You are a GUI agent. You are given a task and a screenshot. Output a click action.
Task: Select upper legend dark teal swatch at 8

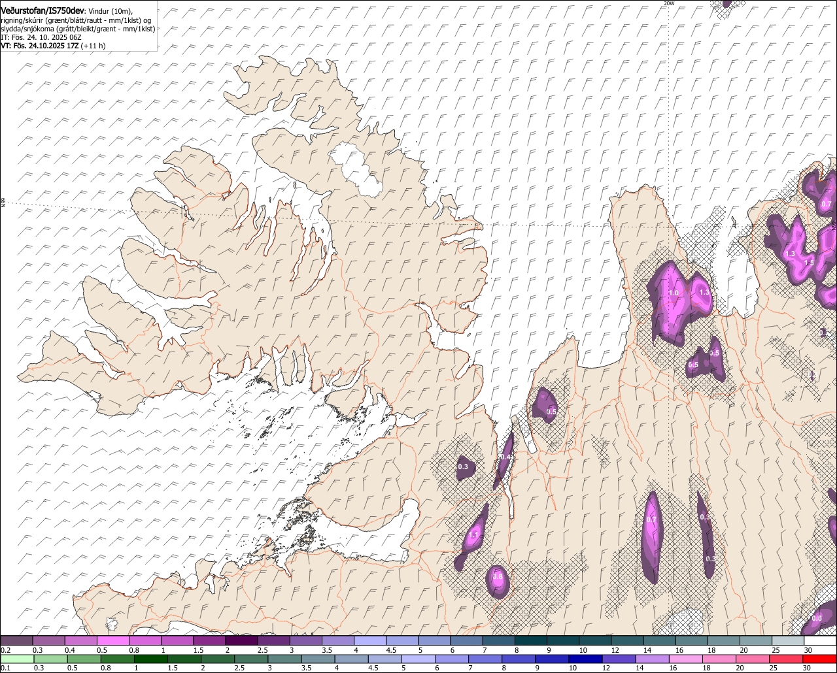[x=531, y=641]
